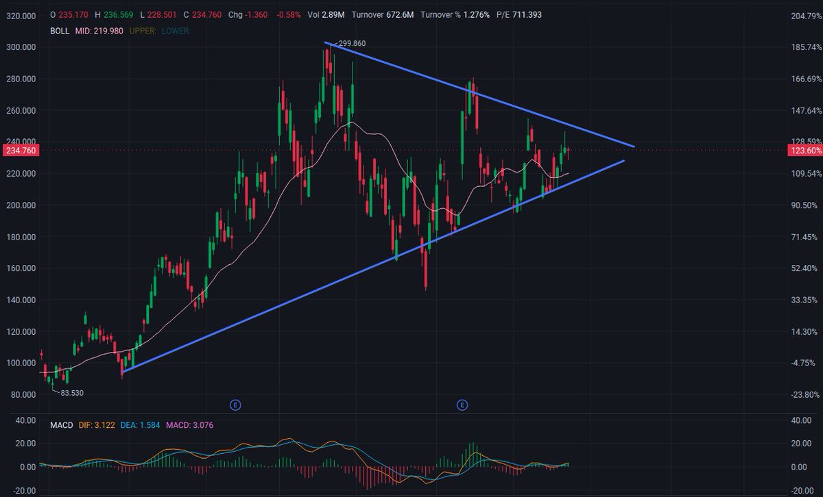Click the red current price tag 234.760
The width and height of the screenshot is (823, 497).
(x=21, y=150)
